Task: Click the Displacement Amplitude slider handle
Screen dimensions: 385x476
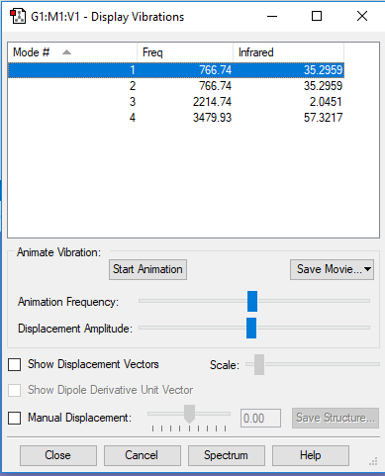Action: [251, 328]
